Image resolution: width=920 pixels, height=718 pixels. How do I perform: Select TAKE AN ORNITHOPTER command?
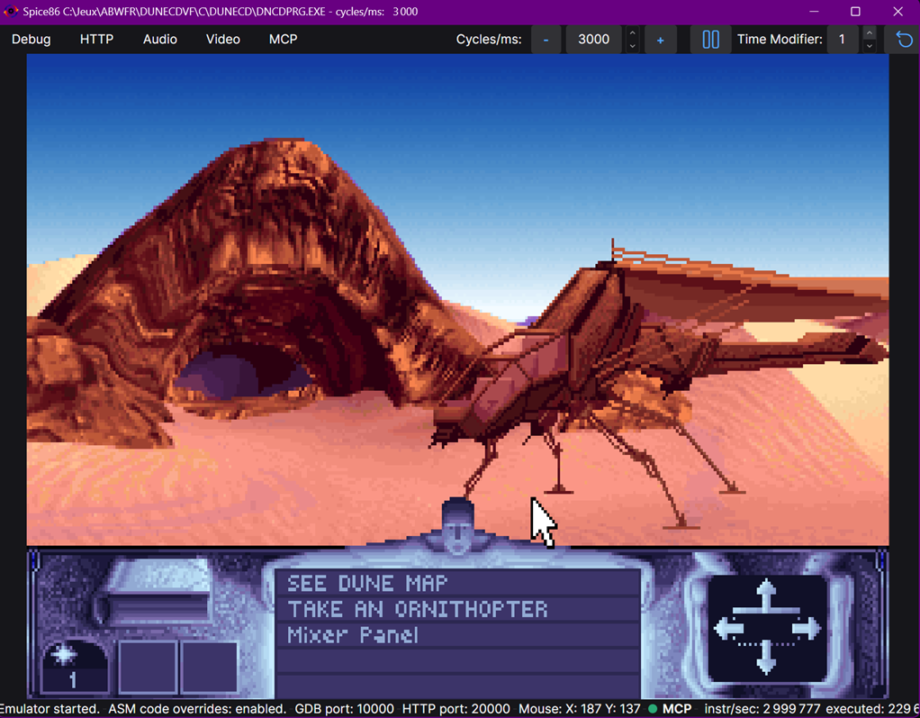pos(457,609)
